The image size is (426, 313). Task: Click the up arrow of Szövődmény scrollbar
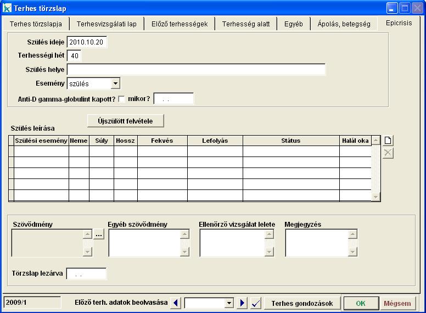(87, 234)
